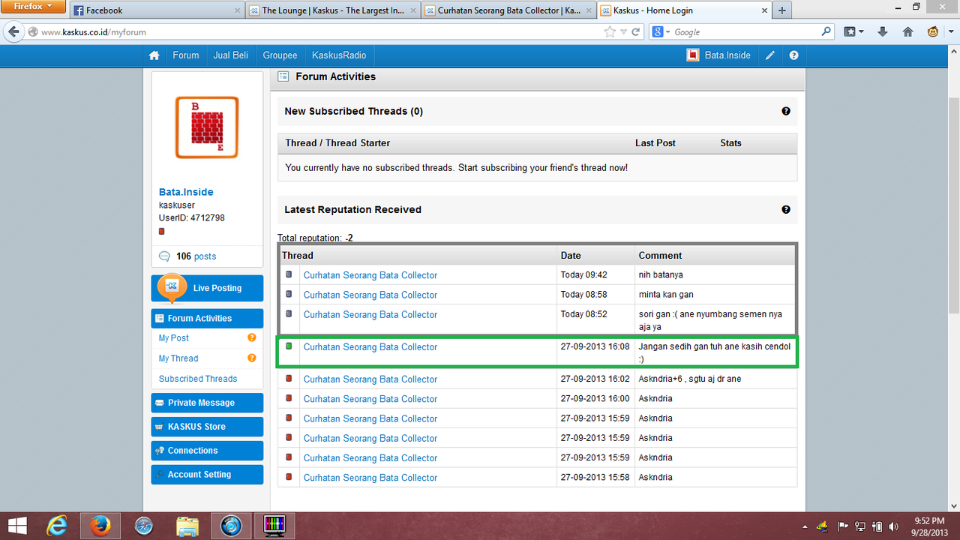Open KaskusRadio in the navbar
960x540 pixels.
pyautogui.click(x=339, y=55)
